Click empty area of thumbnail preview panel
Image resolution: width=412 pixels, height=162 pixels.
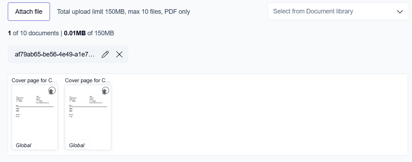tap(259, 116)
